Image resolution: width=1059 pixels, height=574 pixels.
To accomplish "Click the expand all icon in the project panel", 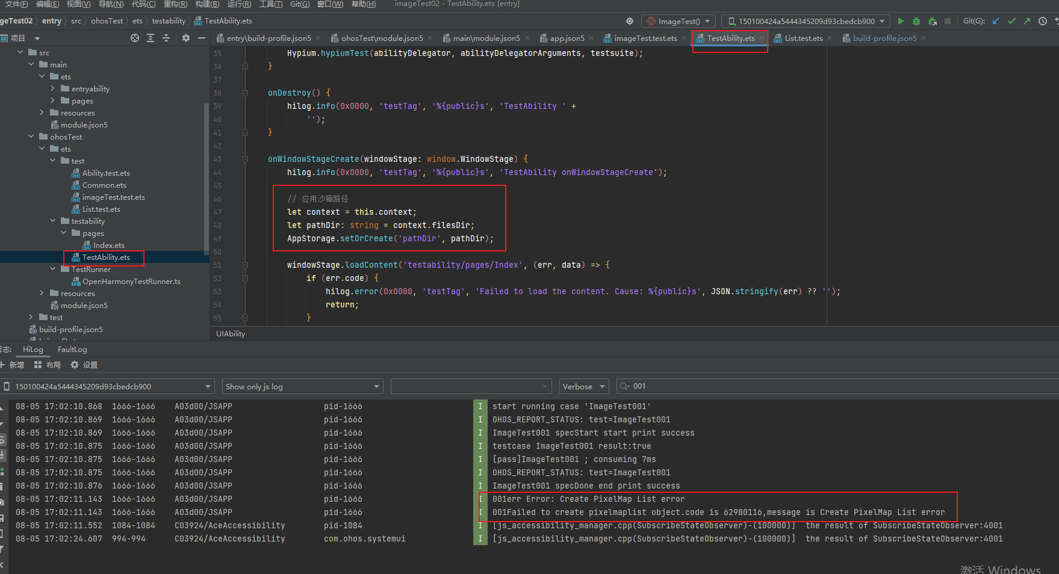I will pos(151,38).
